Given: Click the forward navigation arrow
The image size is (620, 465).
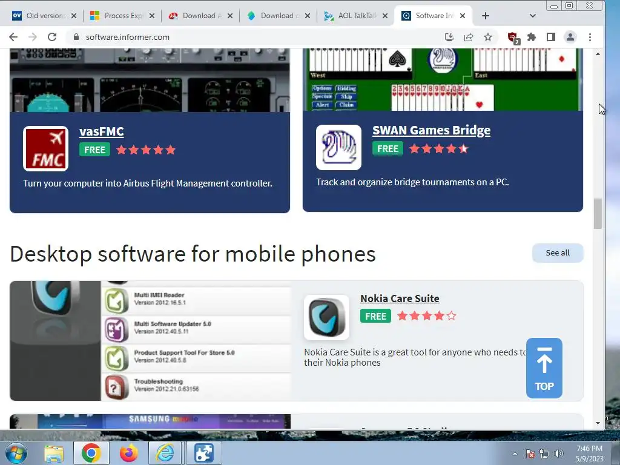Looking at the screenshot, I should (33, 37).
